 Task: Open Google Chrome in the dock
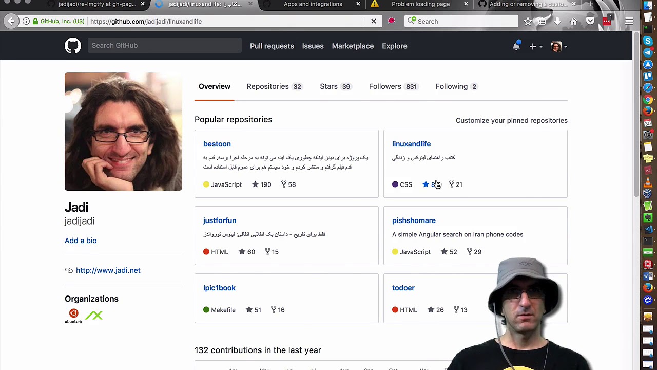648,100
